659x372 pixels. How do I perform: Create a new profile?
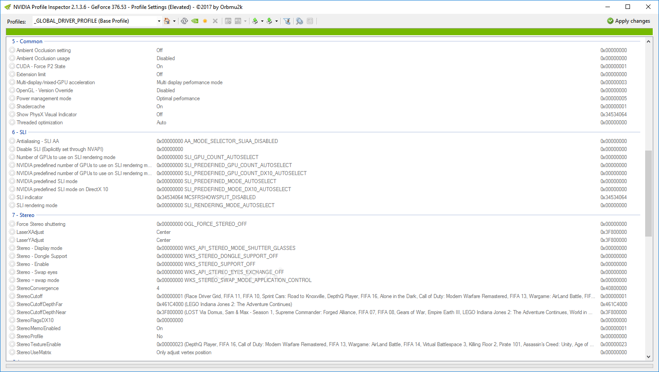point(204,20)
